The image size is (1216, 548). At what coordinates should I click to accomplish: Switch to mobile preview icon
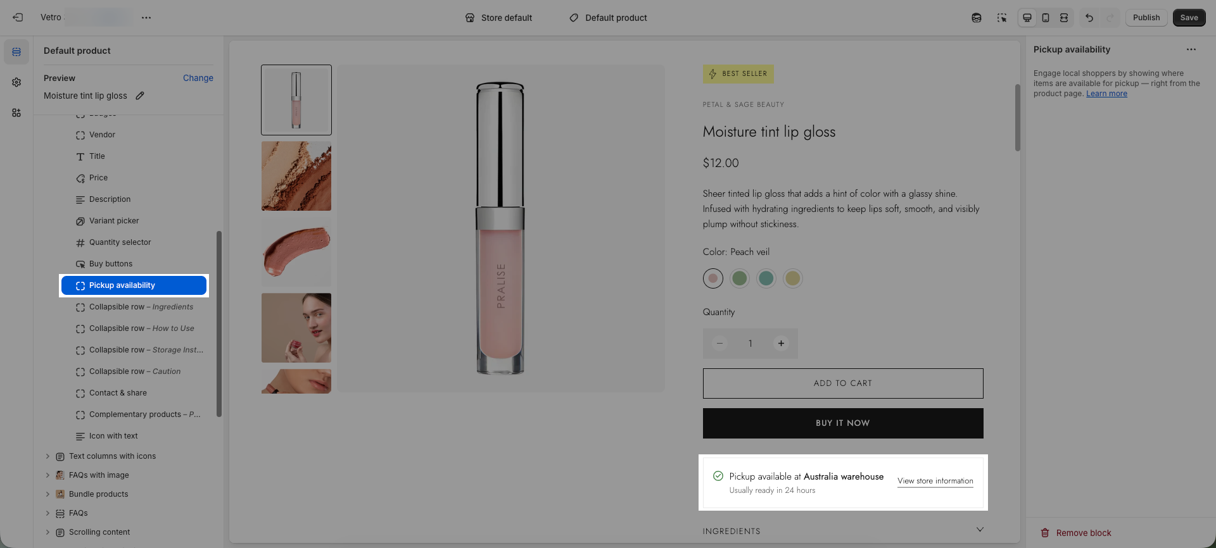tap(1046, 18)
